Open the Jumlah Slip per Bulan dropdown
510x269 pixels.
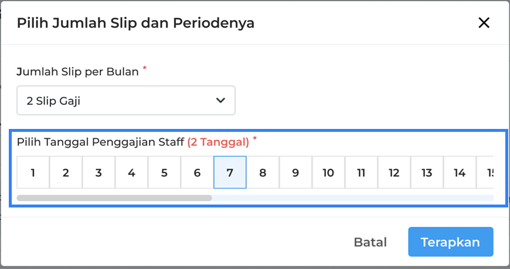pyautogui.click(x=125, y=101)
